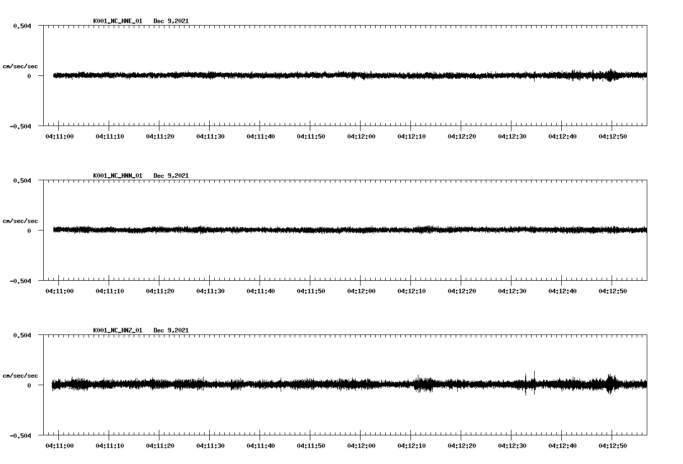This screenshot has height=464, width=683.
Task: Click 04:12:40 time label under HNE plot
Action: pos(562,137)
